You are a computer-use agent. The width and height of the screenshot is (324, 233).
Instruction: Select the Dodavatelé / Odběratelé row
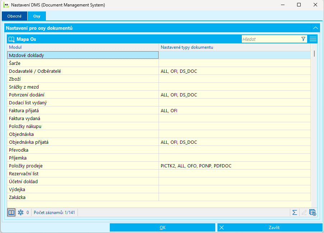click(x=159, y=71)
